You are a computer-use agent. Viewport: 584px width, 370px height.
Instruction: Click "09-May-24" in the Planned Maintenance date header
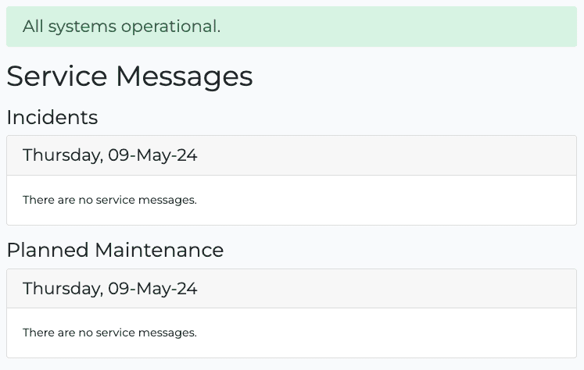(152, 289)
